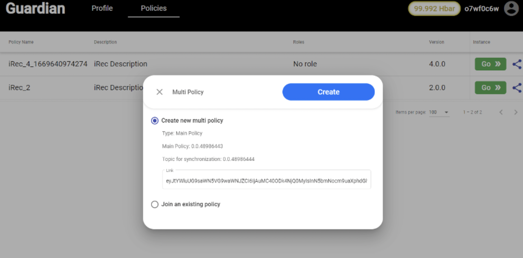523x258 pixels.
Task: Click the Guardian logo
Action: coord(35,8)
